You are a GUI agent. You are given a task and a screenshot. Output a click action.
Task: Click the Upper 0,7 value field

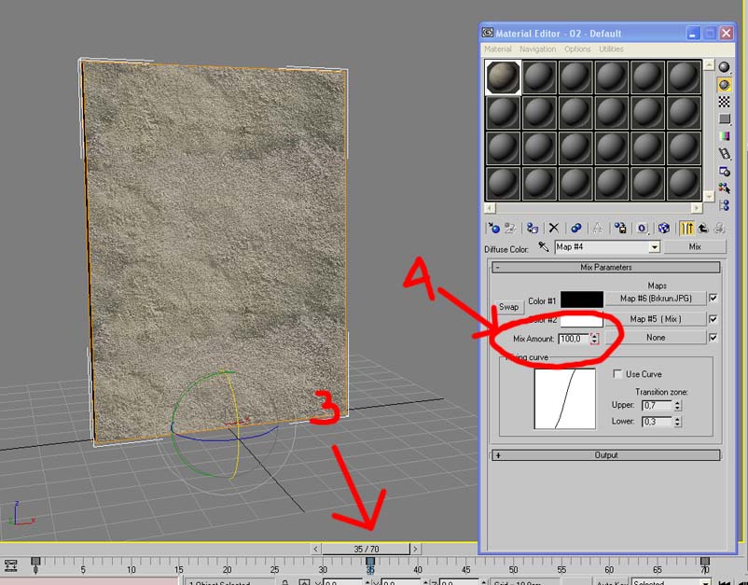[x=658, y=405]
